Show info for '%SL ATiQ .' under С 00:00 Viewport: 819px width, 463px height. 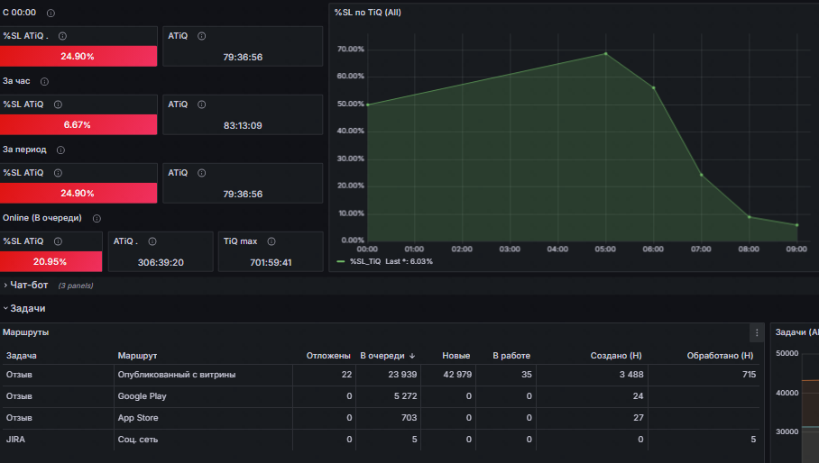[62, 36]
